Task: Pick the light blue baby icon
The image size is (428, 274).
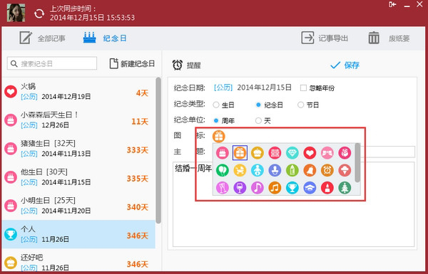Action: (x=258, y=171)
